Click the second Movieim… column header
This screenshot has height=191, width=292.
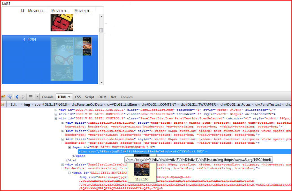(84, 11)
